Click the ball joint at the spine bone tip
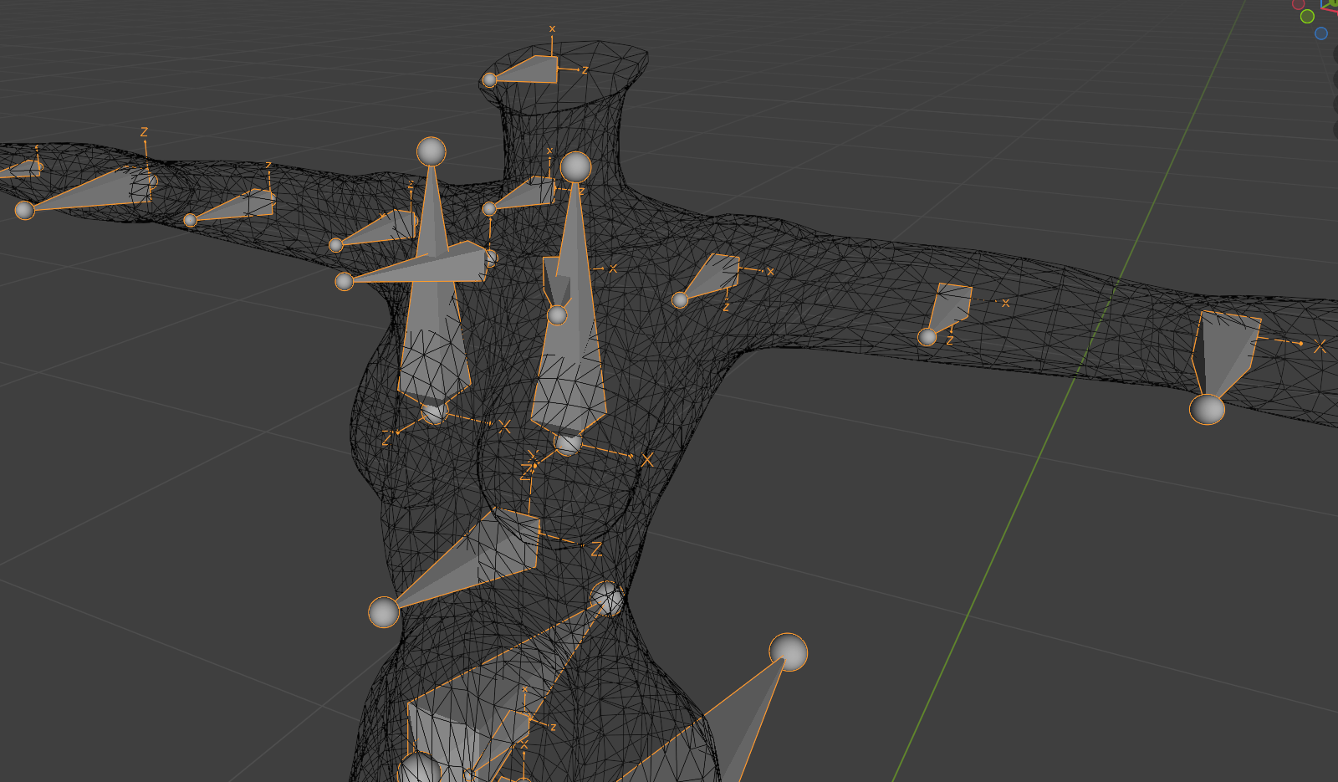1338x782 pixels. click(x=384, y=612)
